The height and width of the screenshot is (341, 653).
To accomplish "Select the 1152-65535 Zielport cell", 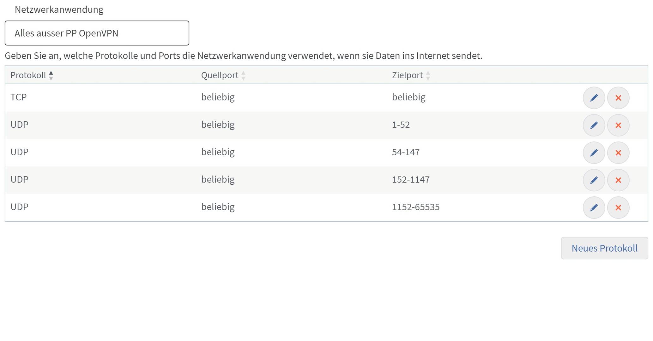I will tap(416, 207).
